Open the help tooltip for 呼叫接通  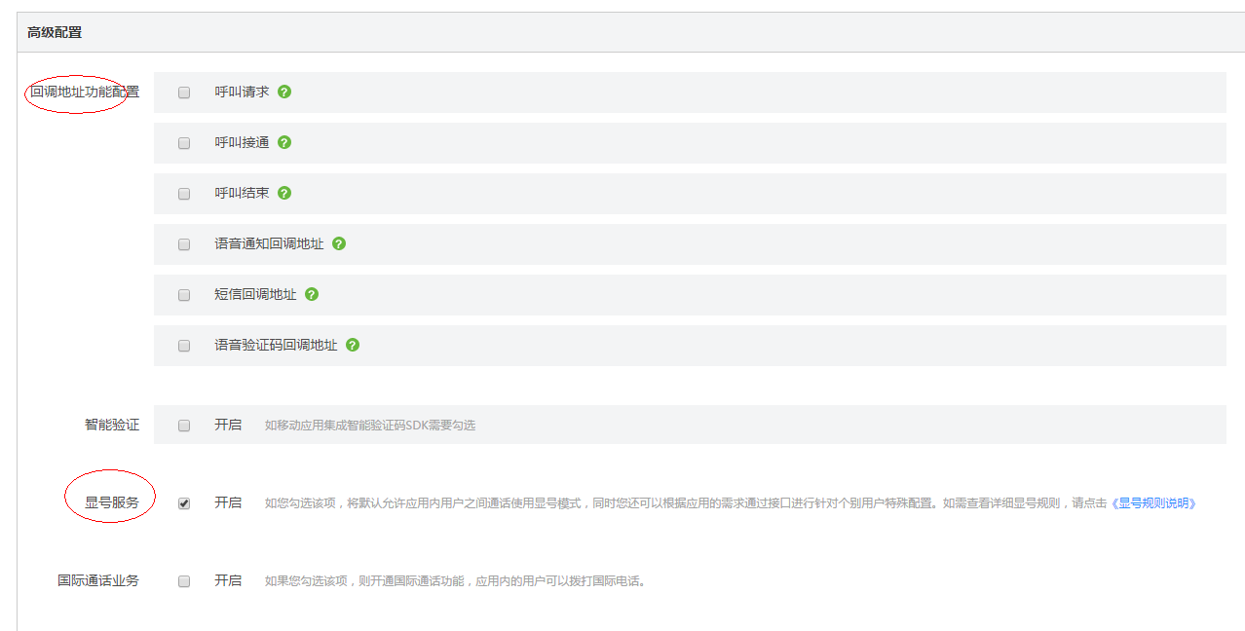coord(284,142)
